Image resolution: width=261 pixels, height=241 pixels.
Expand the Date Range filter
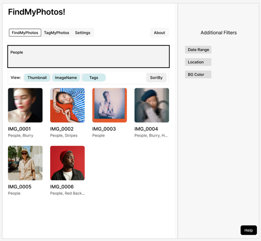(198, 50)
